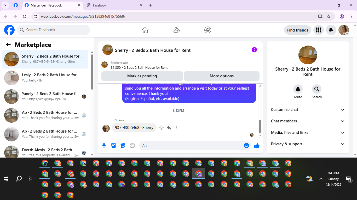
Task: Open the notification center on taskbar
Action: pyautogui.click(x=349, y=179)
